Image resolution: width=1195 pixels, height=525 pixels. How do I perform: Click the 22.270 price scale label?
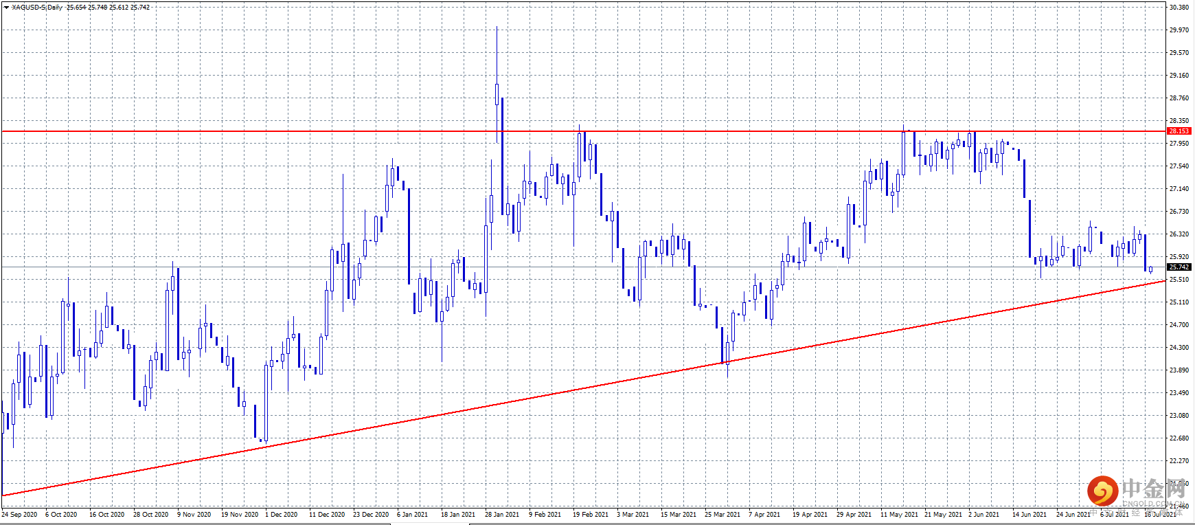pos(1179,461)
